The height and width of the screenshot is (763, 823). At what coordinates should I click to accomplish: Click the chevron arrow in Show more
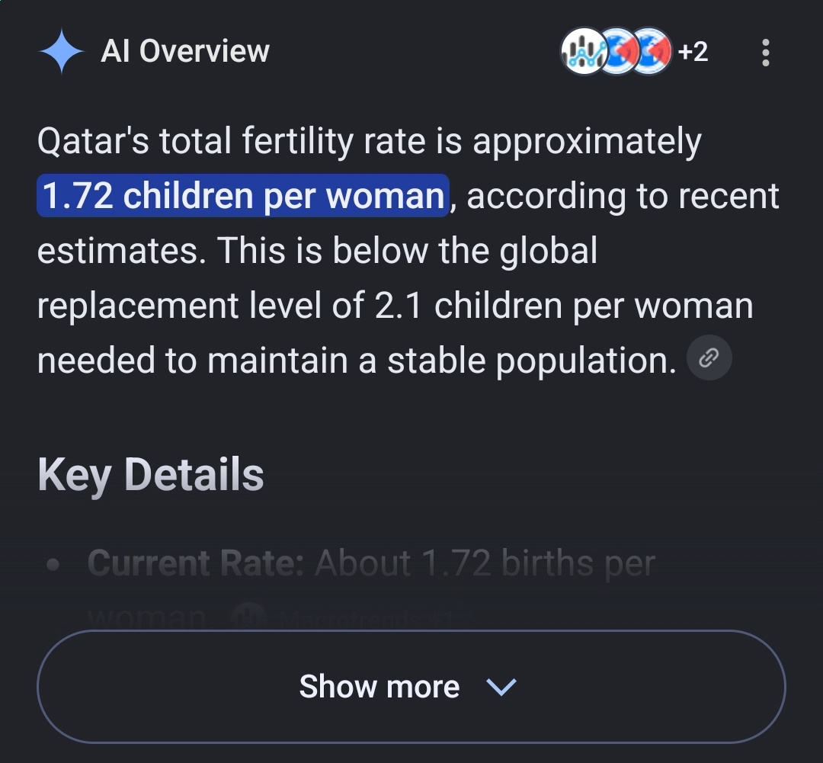[x=501, y=686]
